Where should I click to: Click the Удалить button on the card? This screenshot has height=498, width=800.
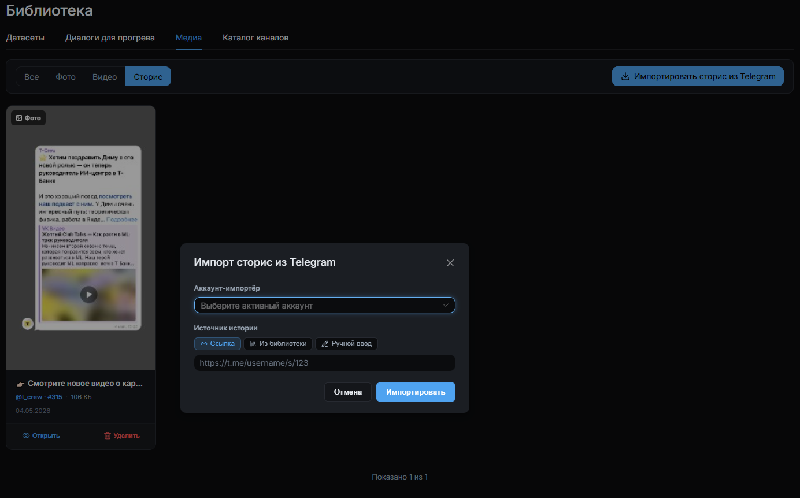point(121,436)
